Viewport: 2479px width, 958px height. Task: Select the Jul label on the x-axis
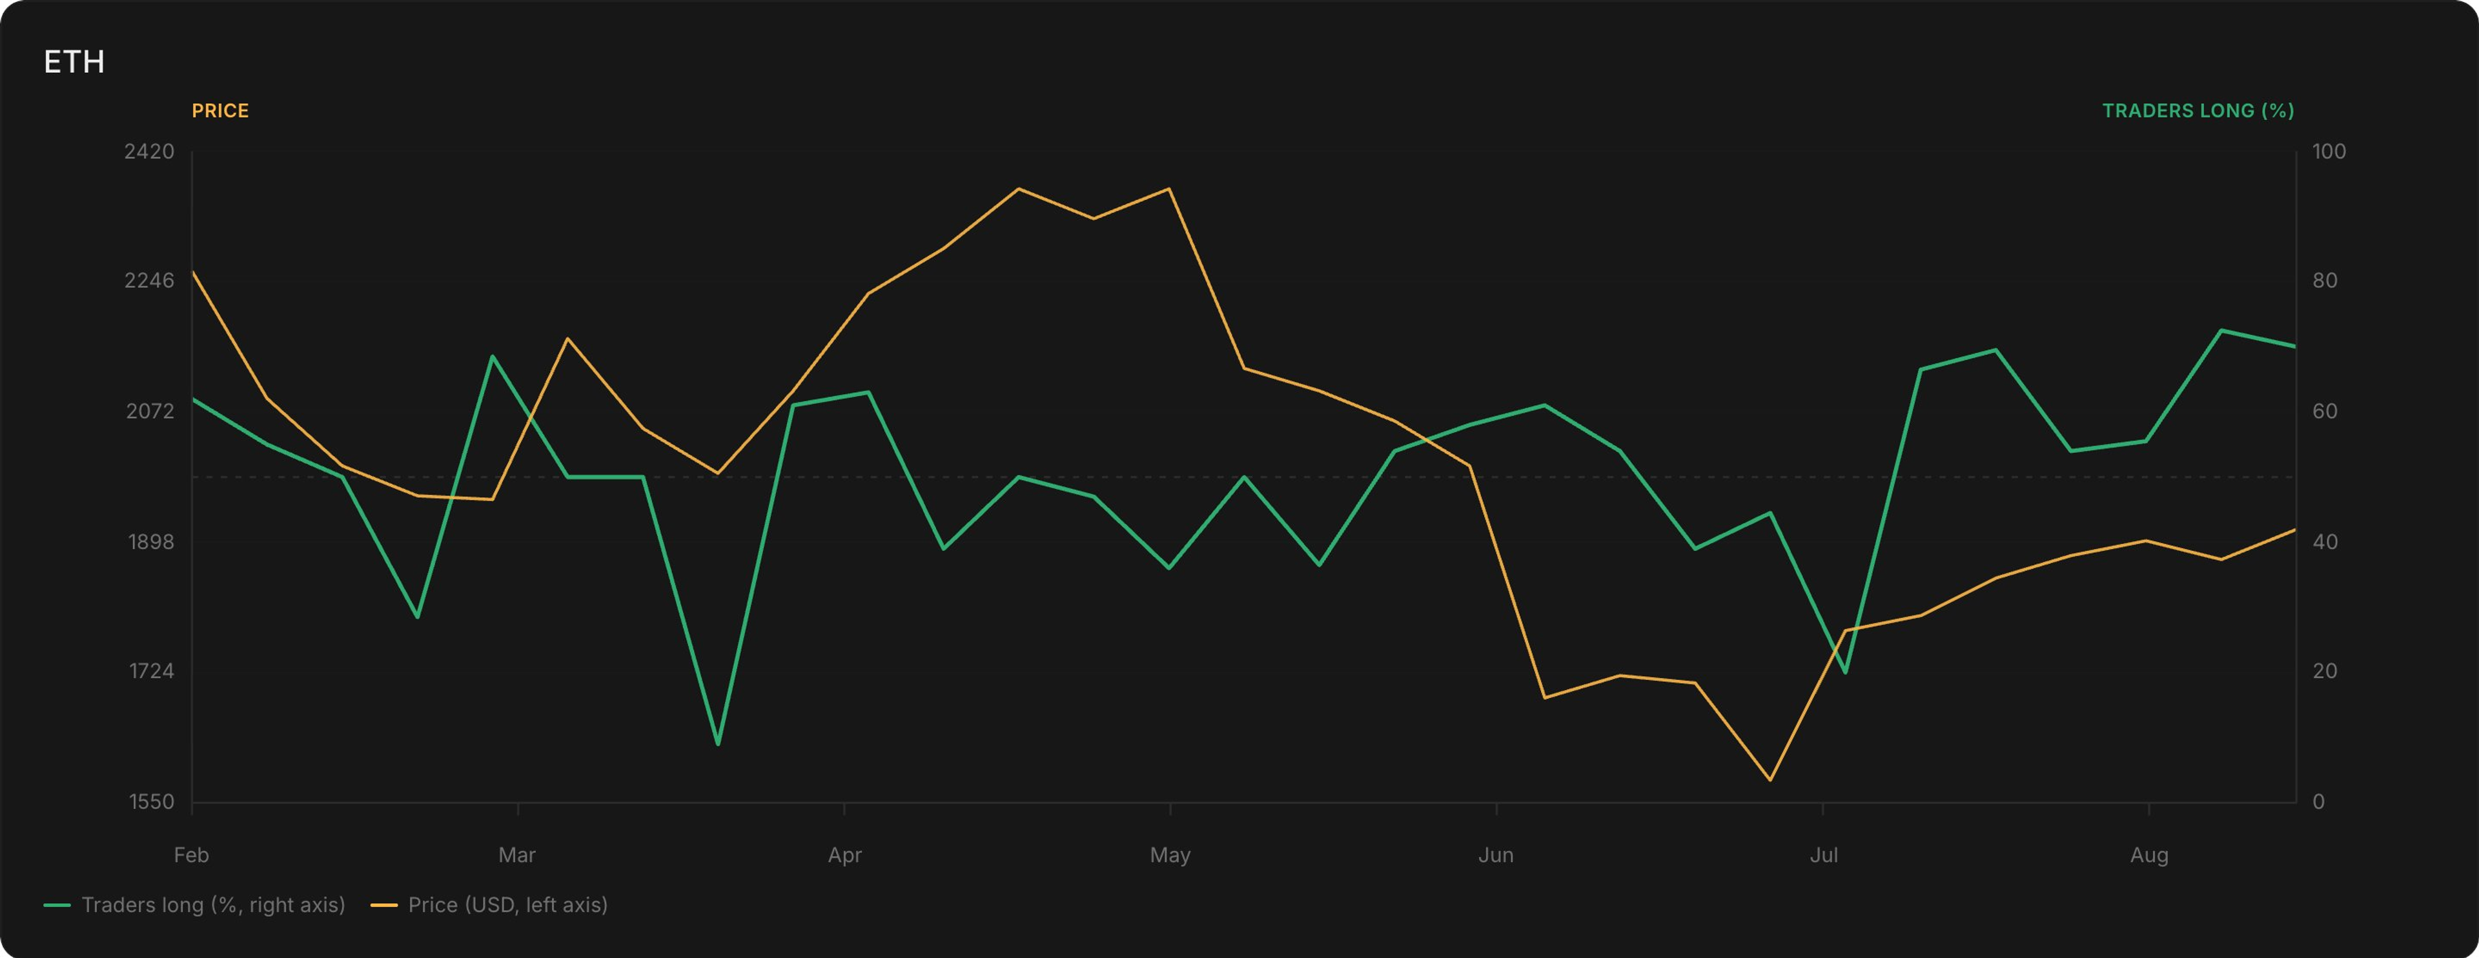coord(1824,854)
